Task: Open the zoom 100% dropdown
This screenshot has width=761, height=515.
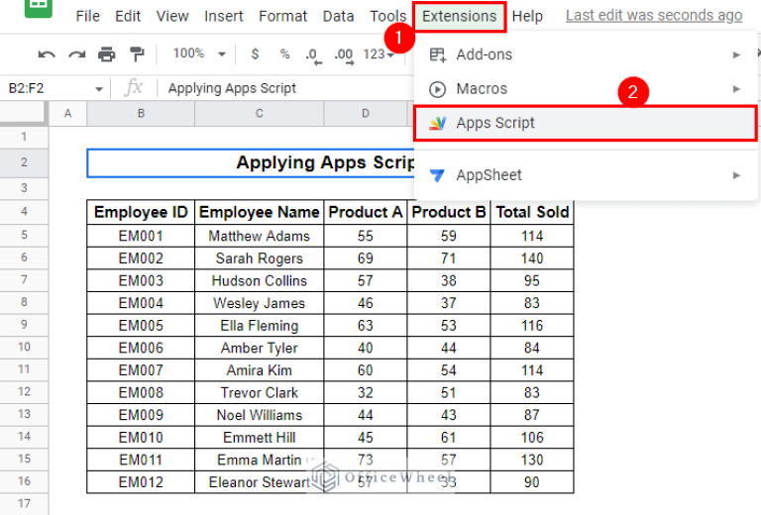Action: point(199,53)
